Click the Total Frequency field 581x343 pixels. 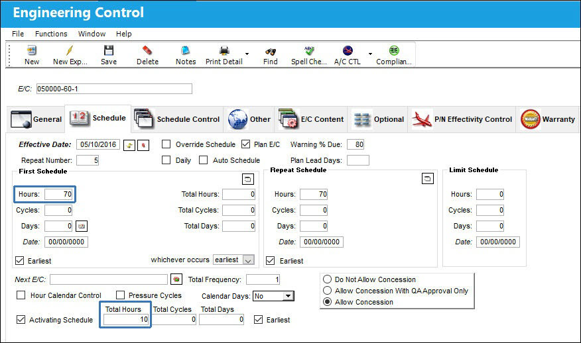(x=263, y=279)
